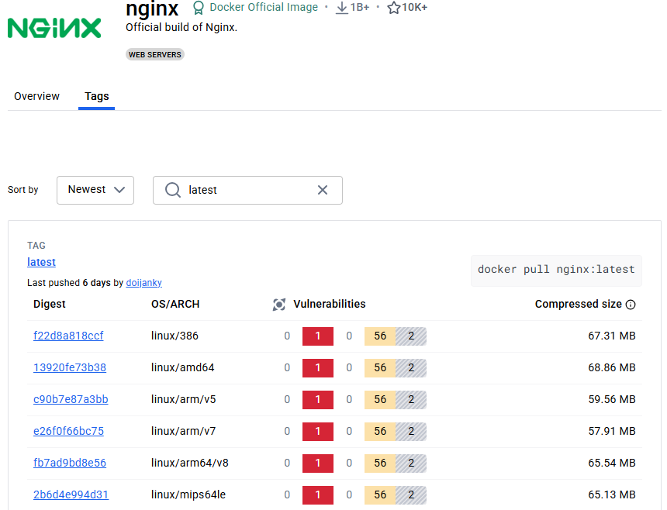The image size is (667, 510).
Task: Click red 1 badge in linux/arm/v7 row
Action: click(x=318, y=432)
